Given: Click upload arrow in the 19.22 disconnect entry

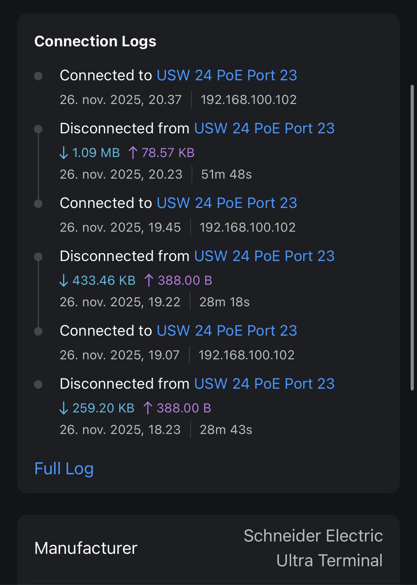Looking at the screenshot, I should (x=149, y=280).
